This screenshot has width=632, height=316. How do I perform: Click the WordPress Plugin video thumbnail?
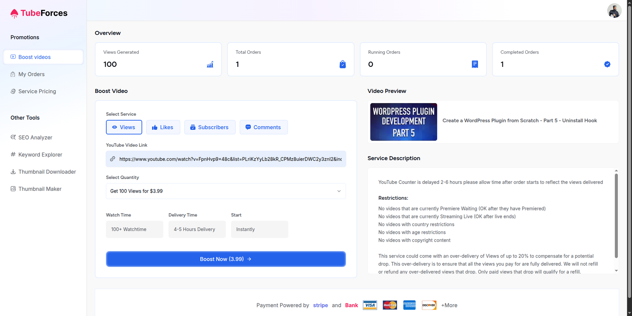click(403, 122)
